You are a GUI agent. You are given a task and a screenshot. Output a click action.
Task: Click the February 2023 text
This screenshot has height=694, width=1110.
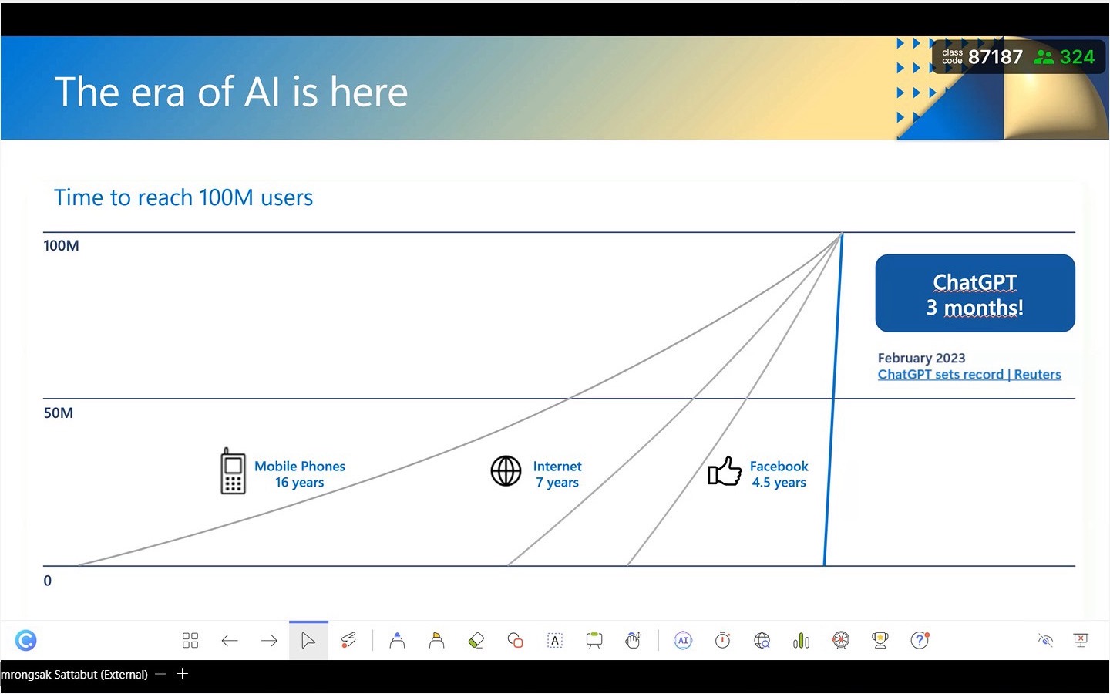(921, 358)
